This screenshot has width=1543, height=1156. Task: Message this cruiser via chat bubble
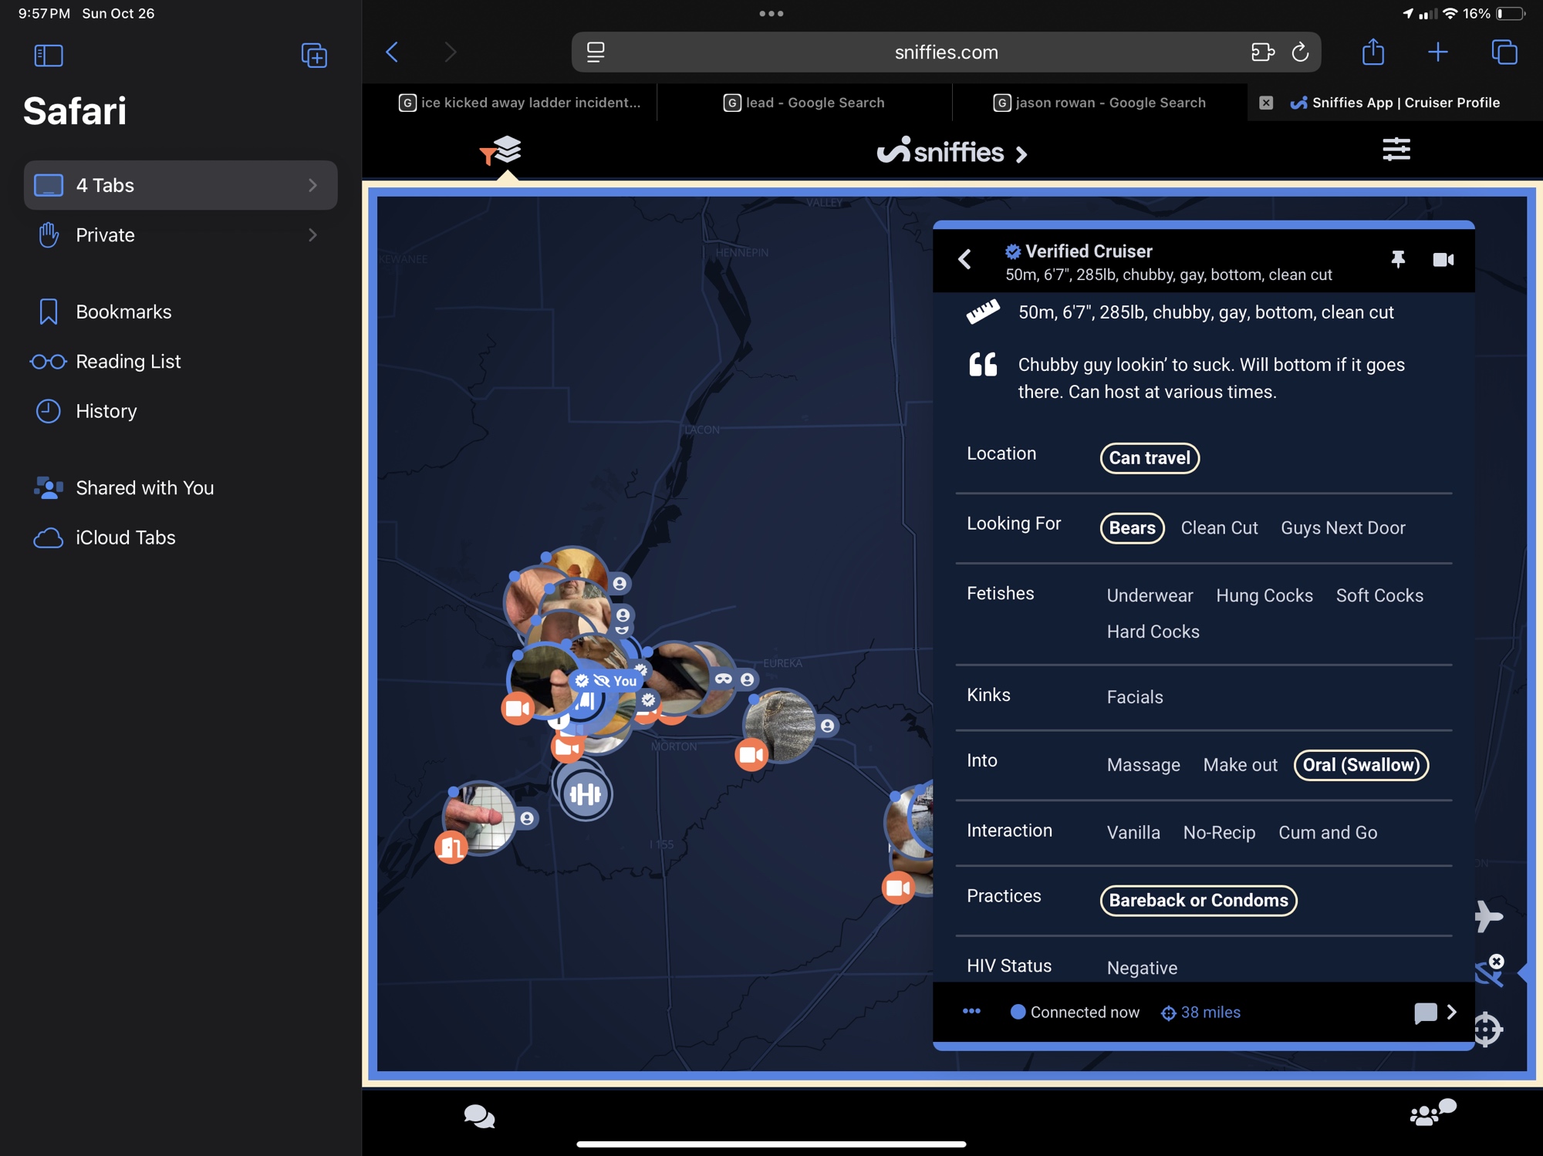pos(1426,1013)
